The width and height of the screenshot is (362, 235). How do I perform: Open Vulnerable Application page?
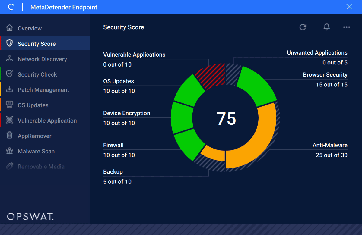tap(45, 121)
